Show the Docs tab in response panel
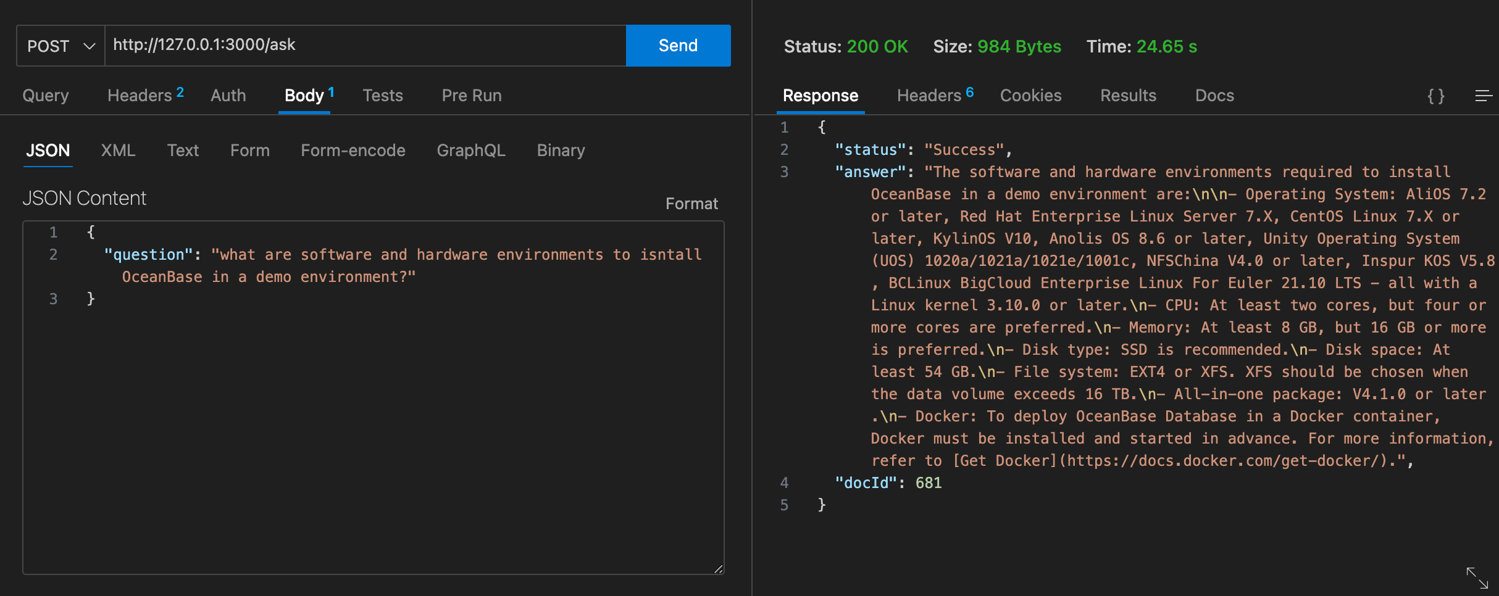 point(1214,96)
